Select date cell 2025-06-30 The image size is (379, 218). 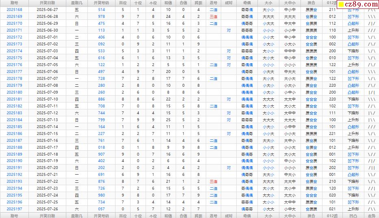(x=47, y=30)
